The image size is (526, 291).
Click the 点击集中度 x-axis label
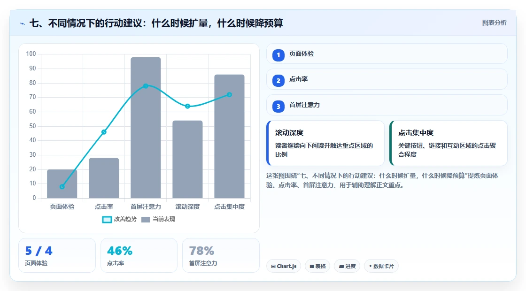tap(230, 207)
